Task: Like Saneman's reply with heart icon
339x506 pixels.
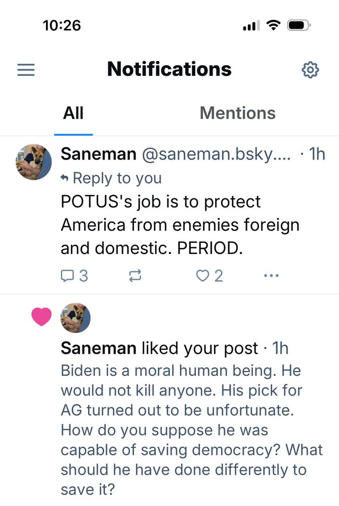Action: pos(202,276)
